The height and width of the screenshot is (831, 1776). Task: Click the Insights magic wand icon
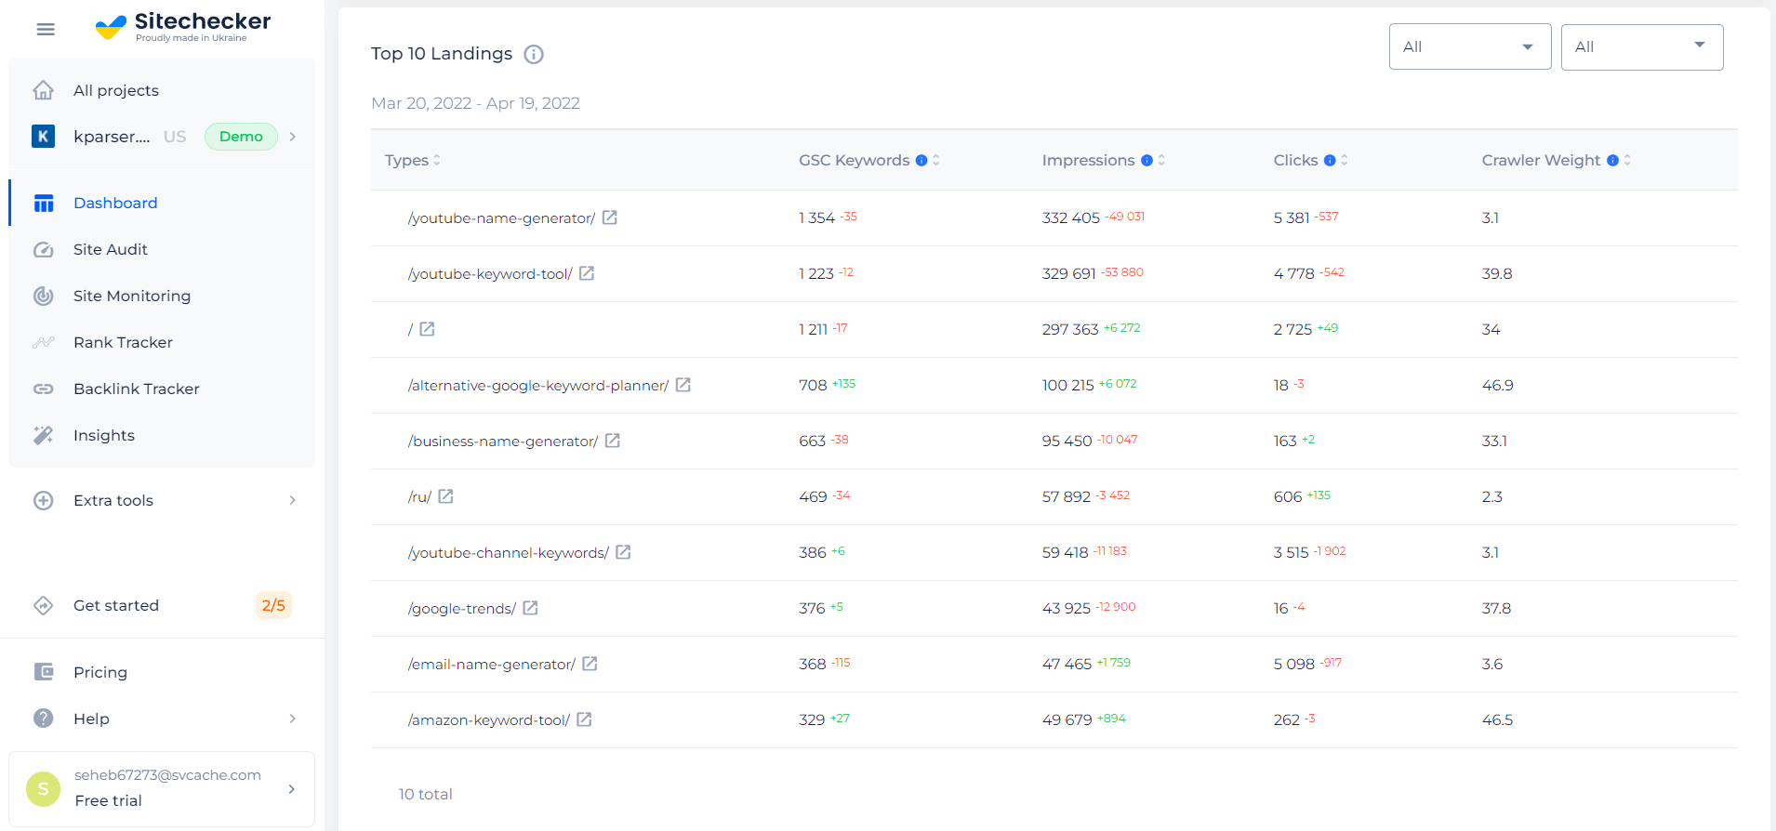coord(43,435)
